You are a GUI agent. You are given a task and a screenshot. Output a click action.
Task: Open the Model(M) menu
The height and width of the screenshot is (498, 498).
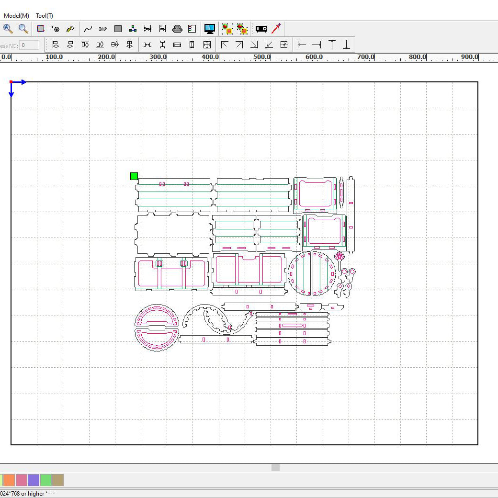tap(16, 16)
